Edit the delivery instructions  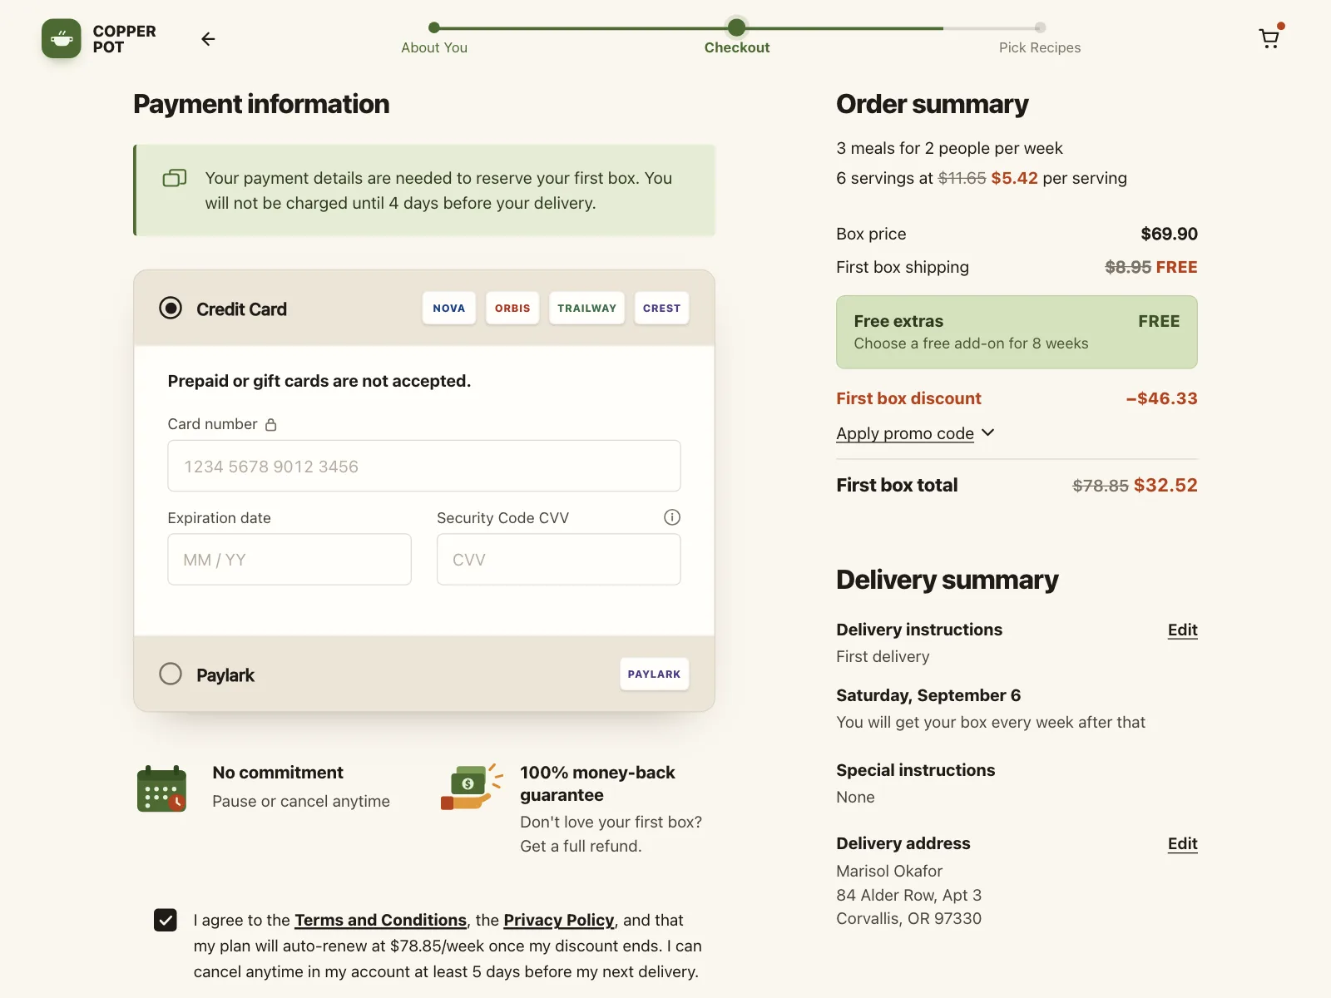[x=1182, y=630]
